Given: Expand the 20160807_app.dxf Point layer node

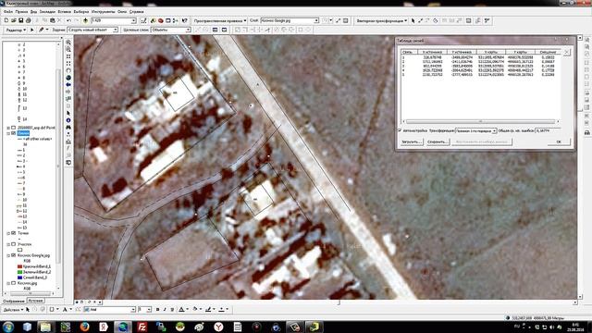Looking at the screenshot, I should pos(8,128).
